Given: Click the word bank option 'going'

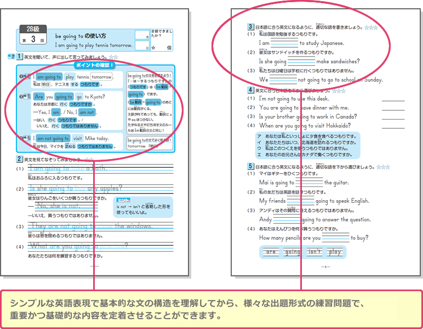Looking at the screenshot, I should (293, 252).
